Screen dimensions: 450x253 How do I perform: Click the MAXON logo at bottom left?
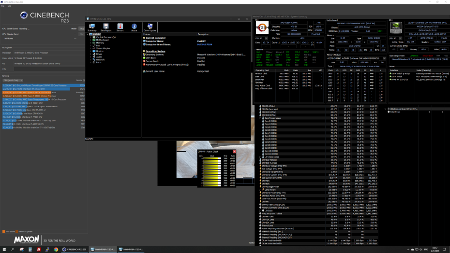27,239
